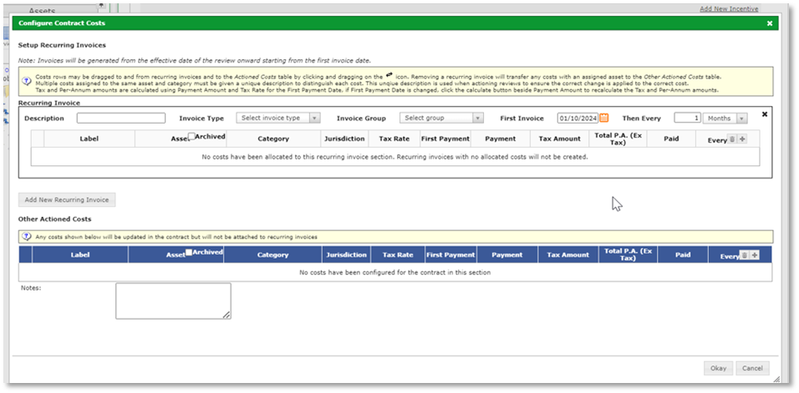The image size is (799, 393).
Task: Focus the Description input field
Action: (121, 118)
